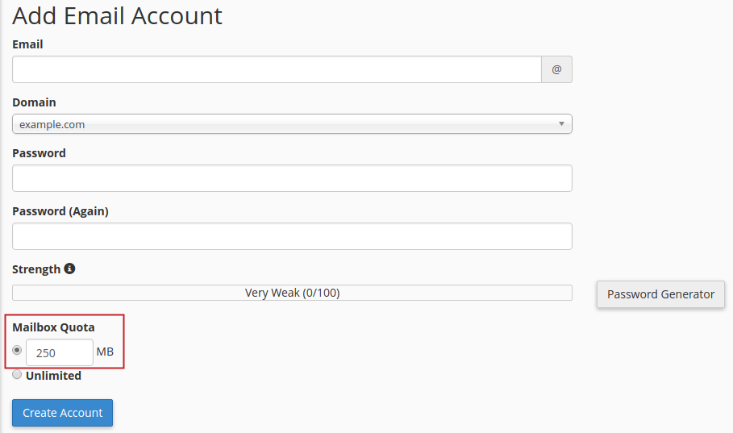Click the Password (Again) label text

[x=60, y=211]
